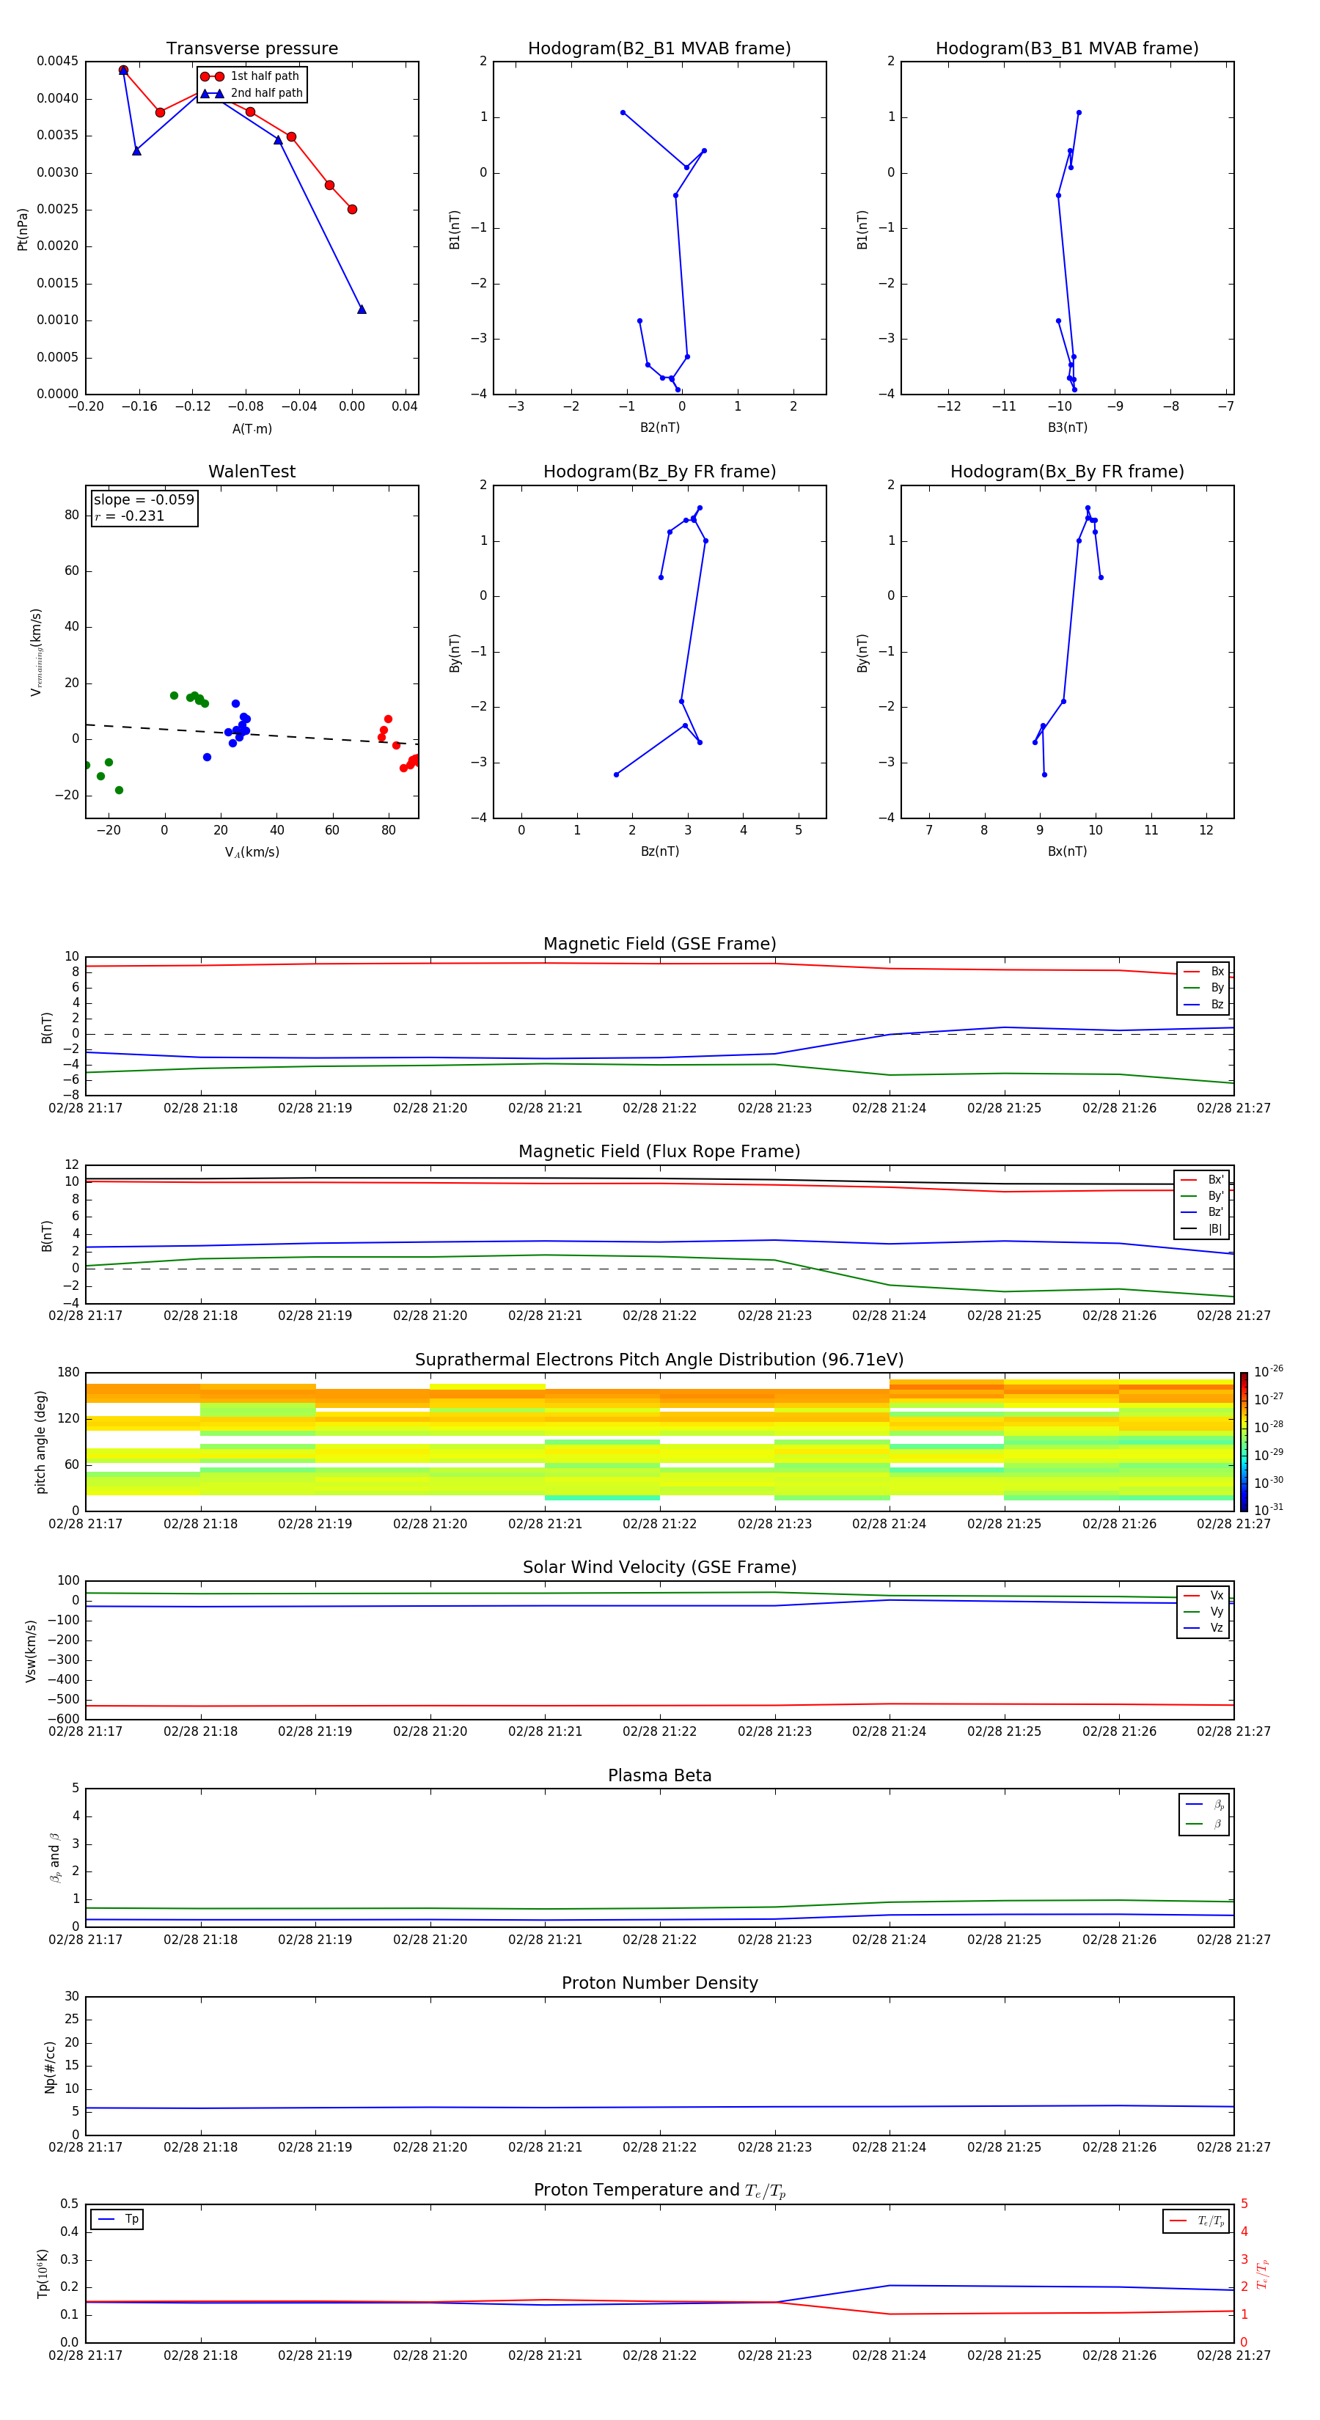Select the '2nd half path' legend entry
The width and height of the screenshot is (1320, 2420).
(x=252, y=93)
